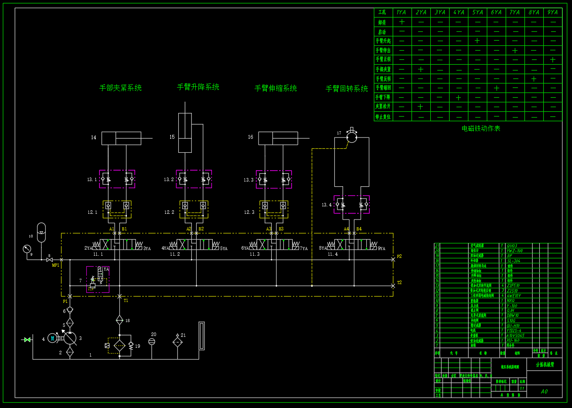572x408 pixels.
Task: Select throttle valve block 13.2
Action: (194, 179)
